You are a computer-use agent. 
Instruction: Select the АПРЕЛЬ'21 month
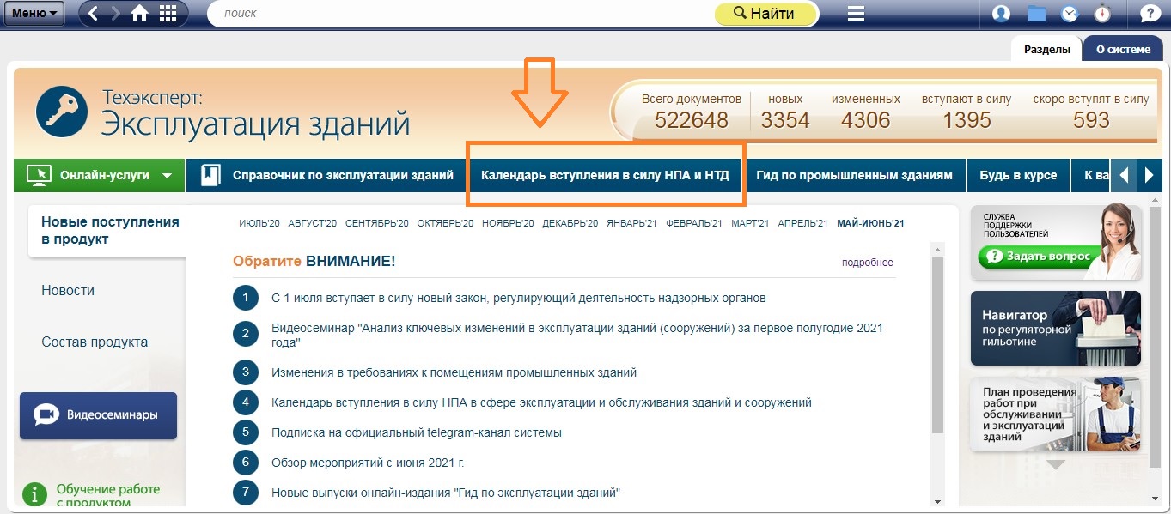click(803, 224)
